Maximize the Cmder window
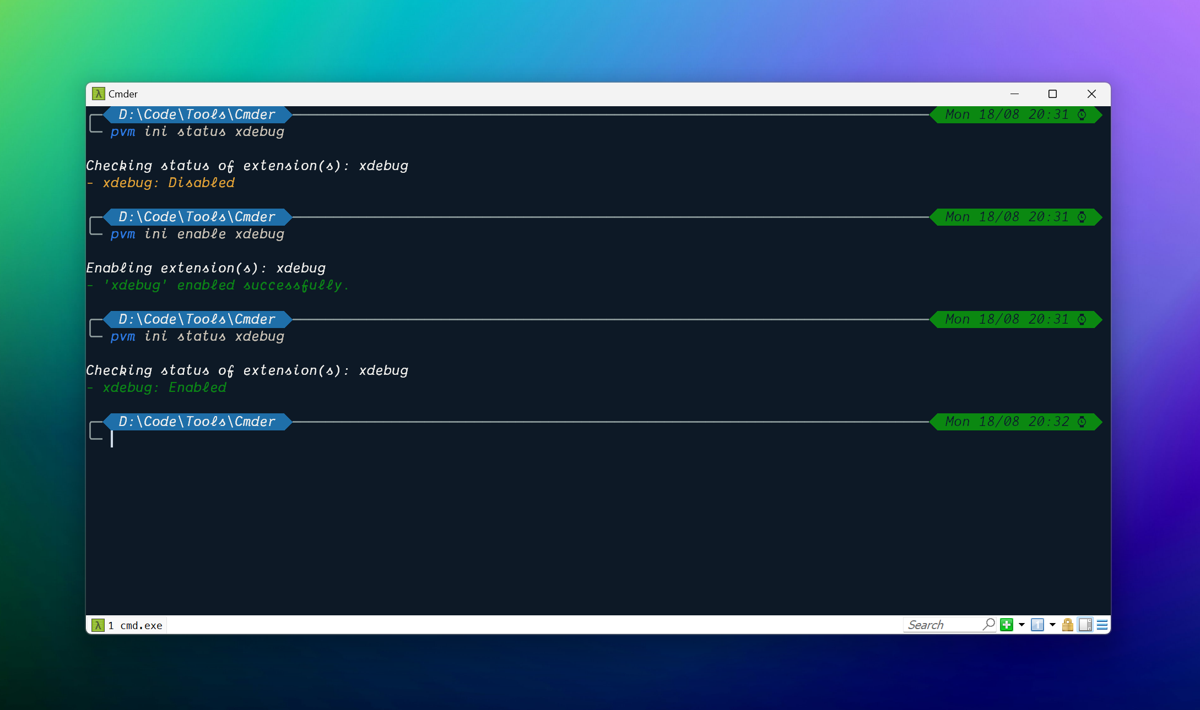1200x710 pixels. [1052, 94]
